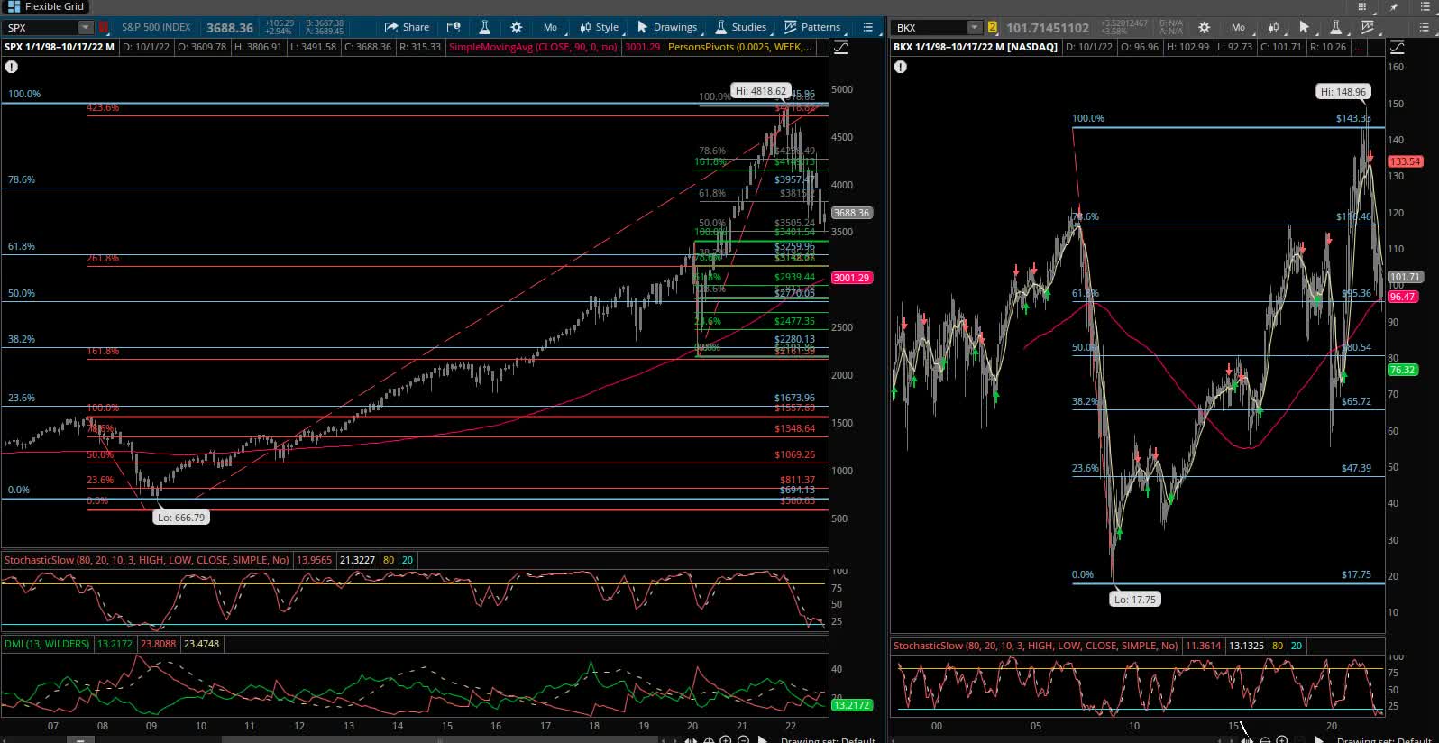
Task: Open the monitor icon next to Share
Action: pyautogui.click(x=454, y=27)
